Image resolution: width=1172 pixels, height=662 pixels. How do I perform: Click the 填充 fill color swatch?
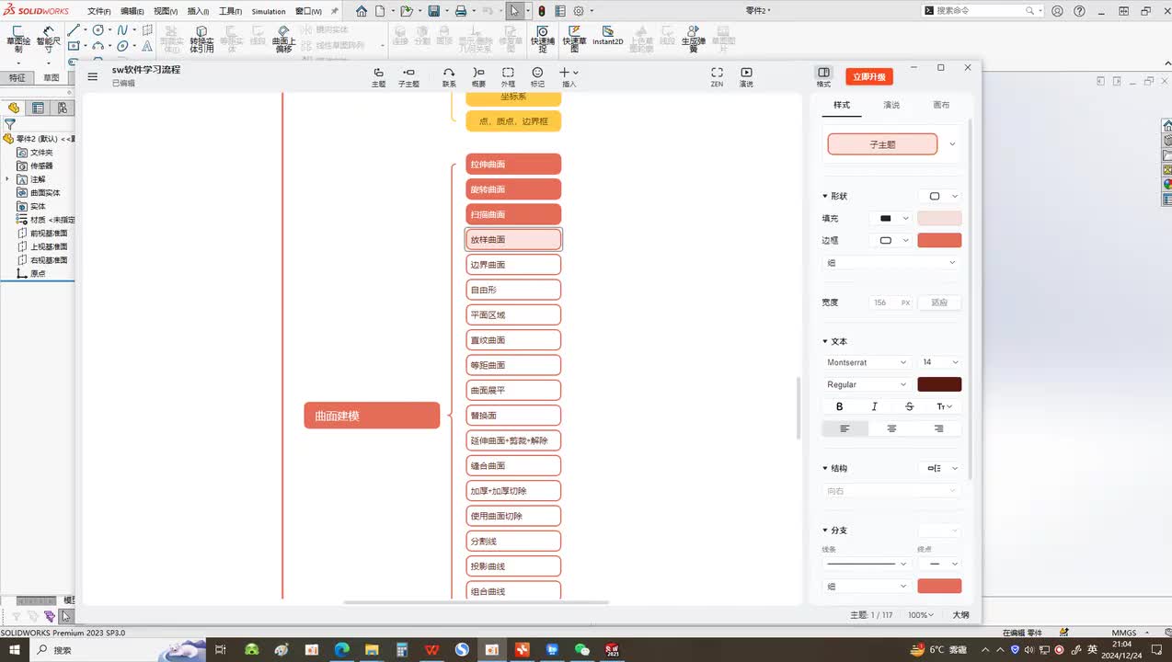pos(939,218)
